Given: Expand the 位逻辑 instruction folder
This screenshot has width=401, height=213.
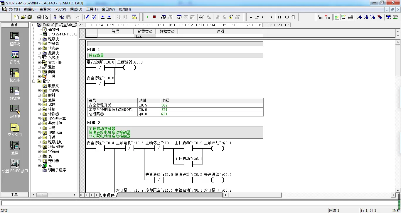Looking at the screenshot, I should click(39, 90).
